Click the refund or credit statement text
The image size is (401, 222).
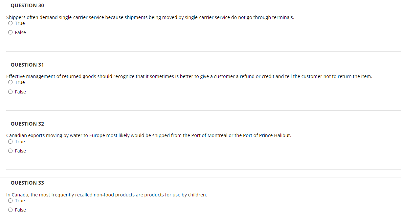[189, 76]
